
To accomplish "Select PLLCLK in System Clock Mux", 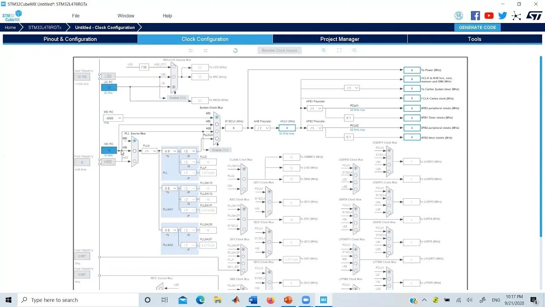I will tap(217, 138).
